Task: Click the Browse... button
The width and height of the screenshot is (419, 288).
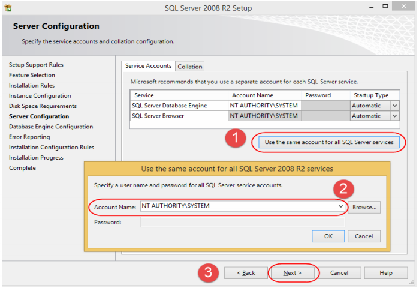Action: tap(364, 208)
